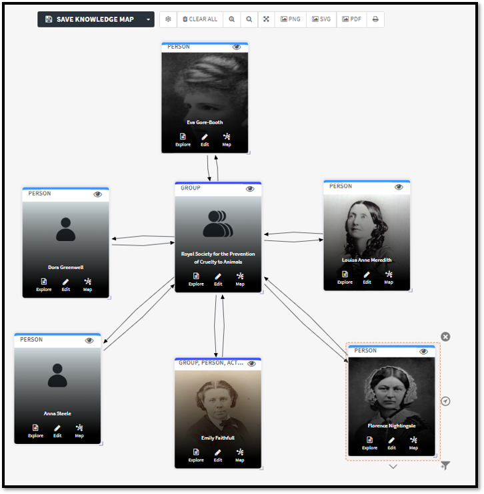Toggle visibility eye on Louisa Anne Meredith
The image size is (484, 494).
[399, 187]
